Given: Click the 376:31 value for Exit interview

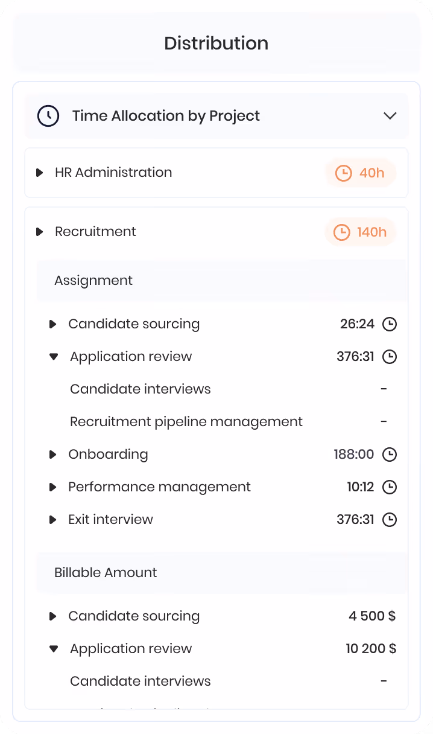Looking at the screenshot, I should [355, 520].
